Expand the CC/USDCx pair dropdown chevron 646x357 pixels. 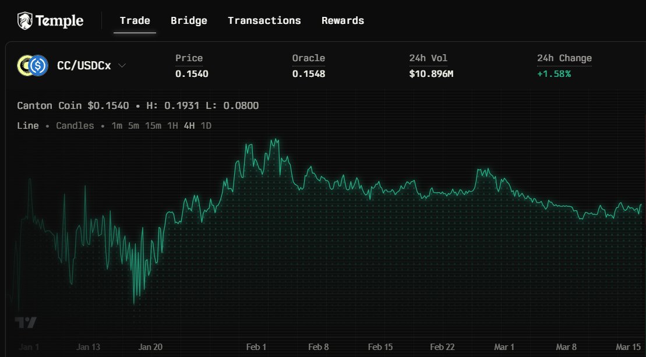122,65
